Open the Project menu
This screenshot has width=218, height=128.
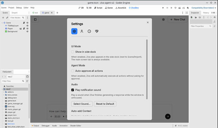pos(11,8)
